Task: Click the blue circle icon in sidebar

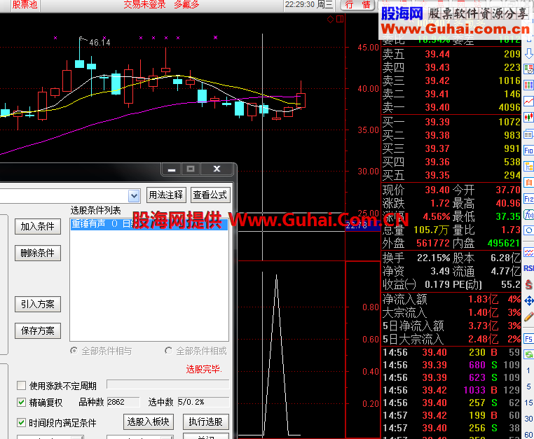Action: click(528, 231)
